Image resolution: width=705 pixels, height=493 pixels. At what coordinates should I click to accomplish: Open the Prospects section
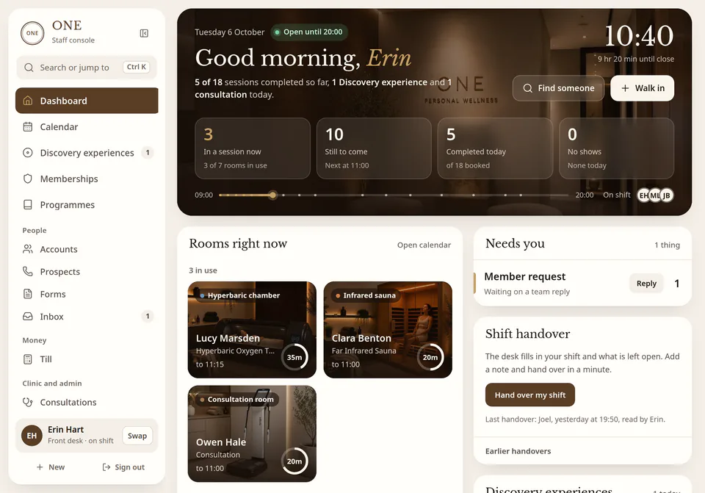[87, 272]
